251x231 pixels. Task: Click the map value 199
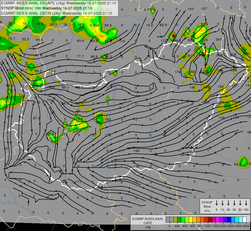(x=136, y=151)
